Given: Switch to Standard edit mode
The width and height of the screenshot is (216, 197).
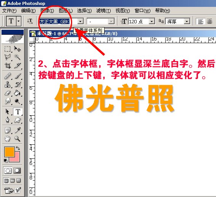Looking at the screenshot, I should point(8,171).
